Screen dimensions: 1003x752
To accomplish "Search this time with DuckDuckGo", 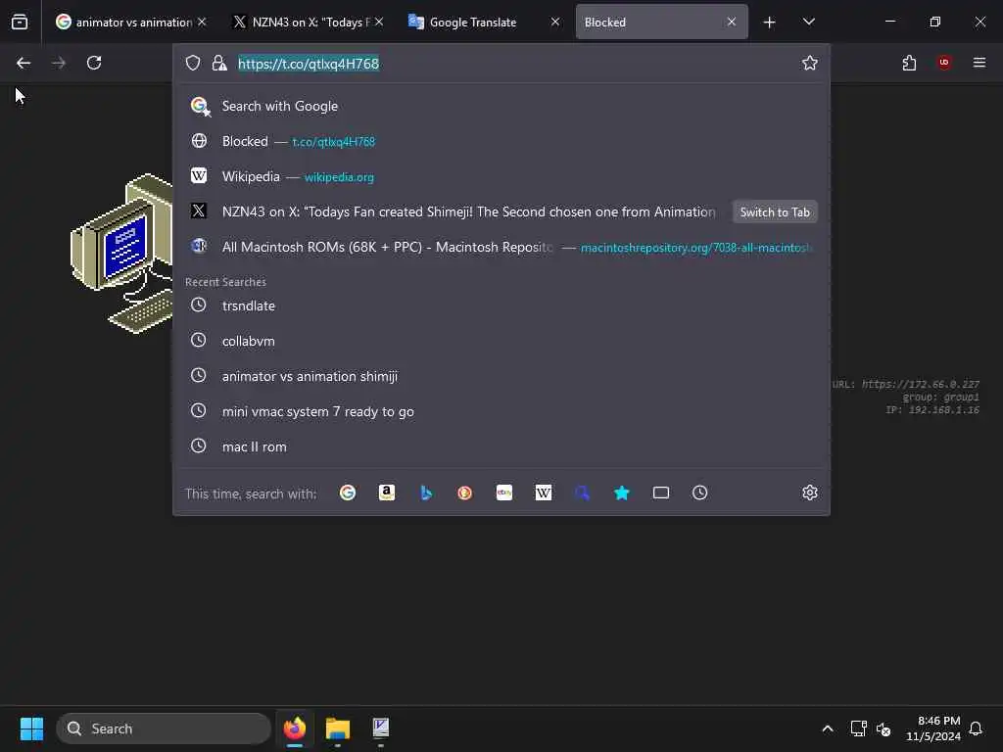I will [465, 493].
